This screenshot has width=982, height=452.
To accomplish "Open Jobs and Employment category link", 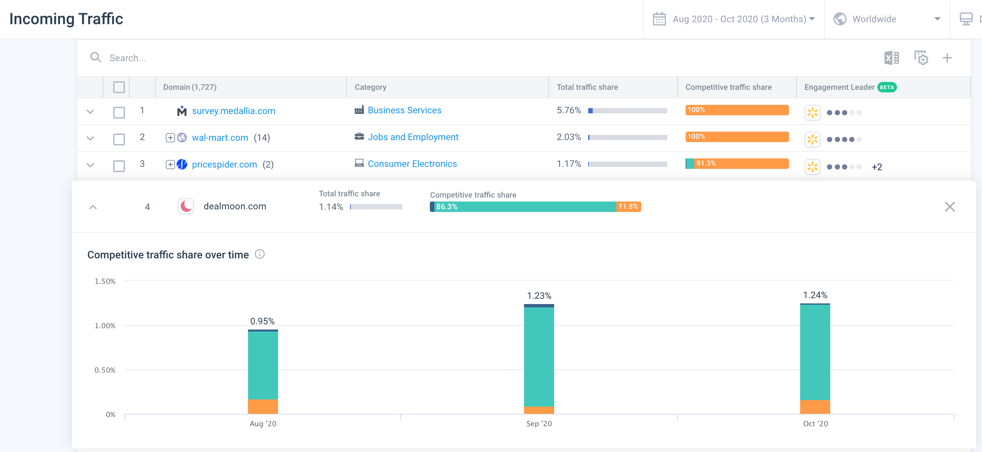I will pyautogui.click(x=413, y=137).
